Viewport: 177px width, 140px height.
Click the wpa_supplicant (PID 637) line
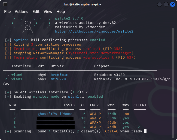tap(70, 58)
